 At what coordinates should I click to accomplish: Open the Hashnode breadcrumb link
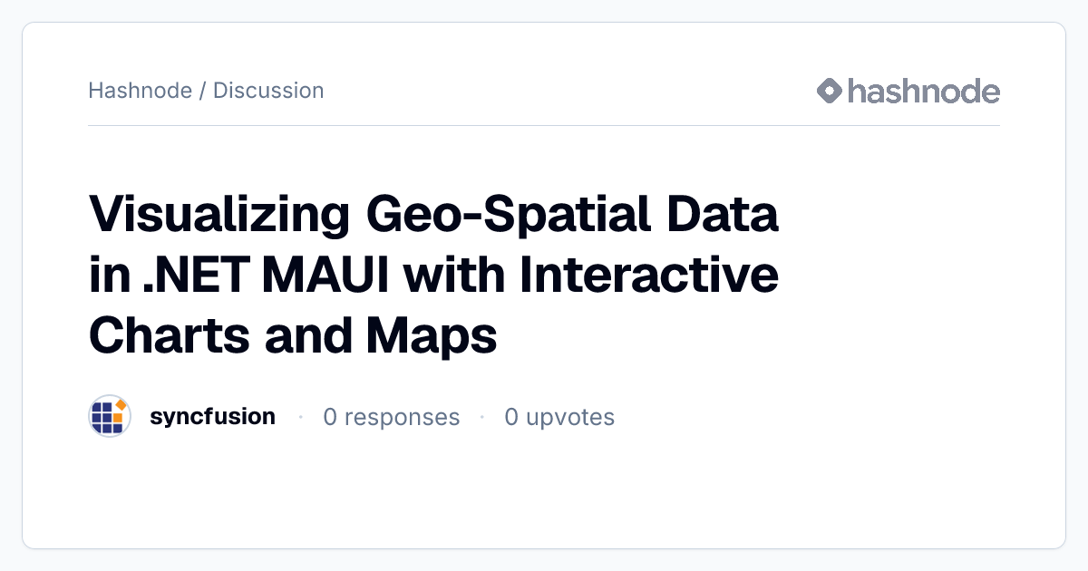[x=140, y=91]
